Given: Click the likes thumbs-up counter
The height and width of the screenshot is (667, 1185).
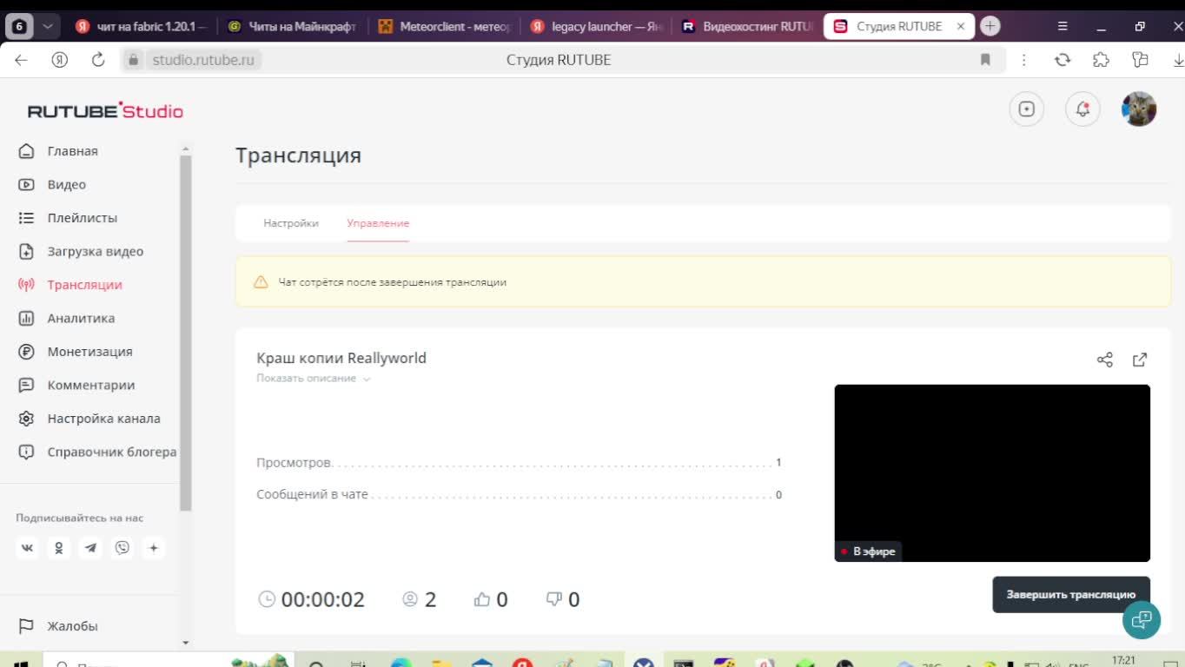Looking at the screenshot, I should pyautogui.click(x=491, y=599).
